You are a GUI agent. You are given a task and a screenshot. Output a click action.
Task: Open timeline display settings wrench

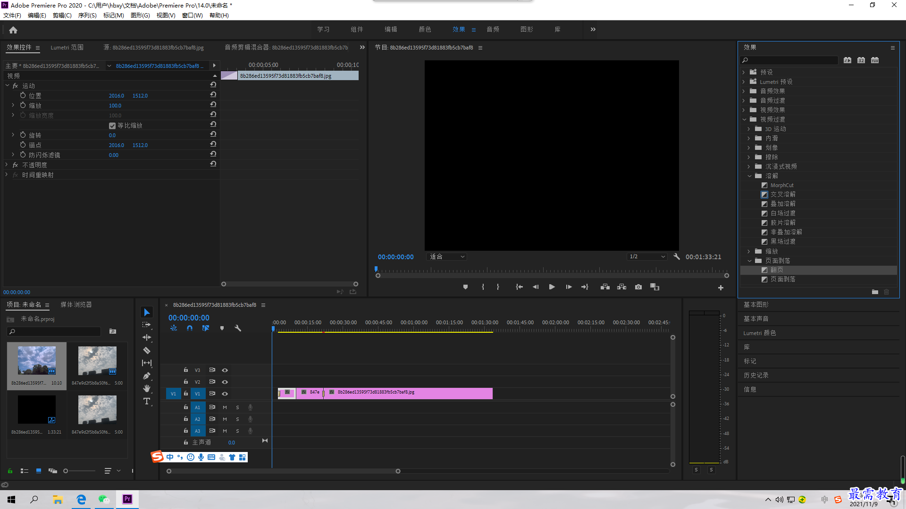pyautogui.click(x=238, y=328)
